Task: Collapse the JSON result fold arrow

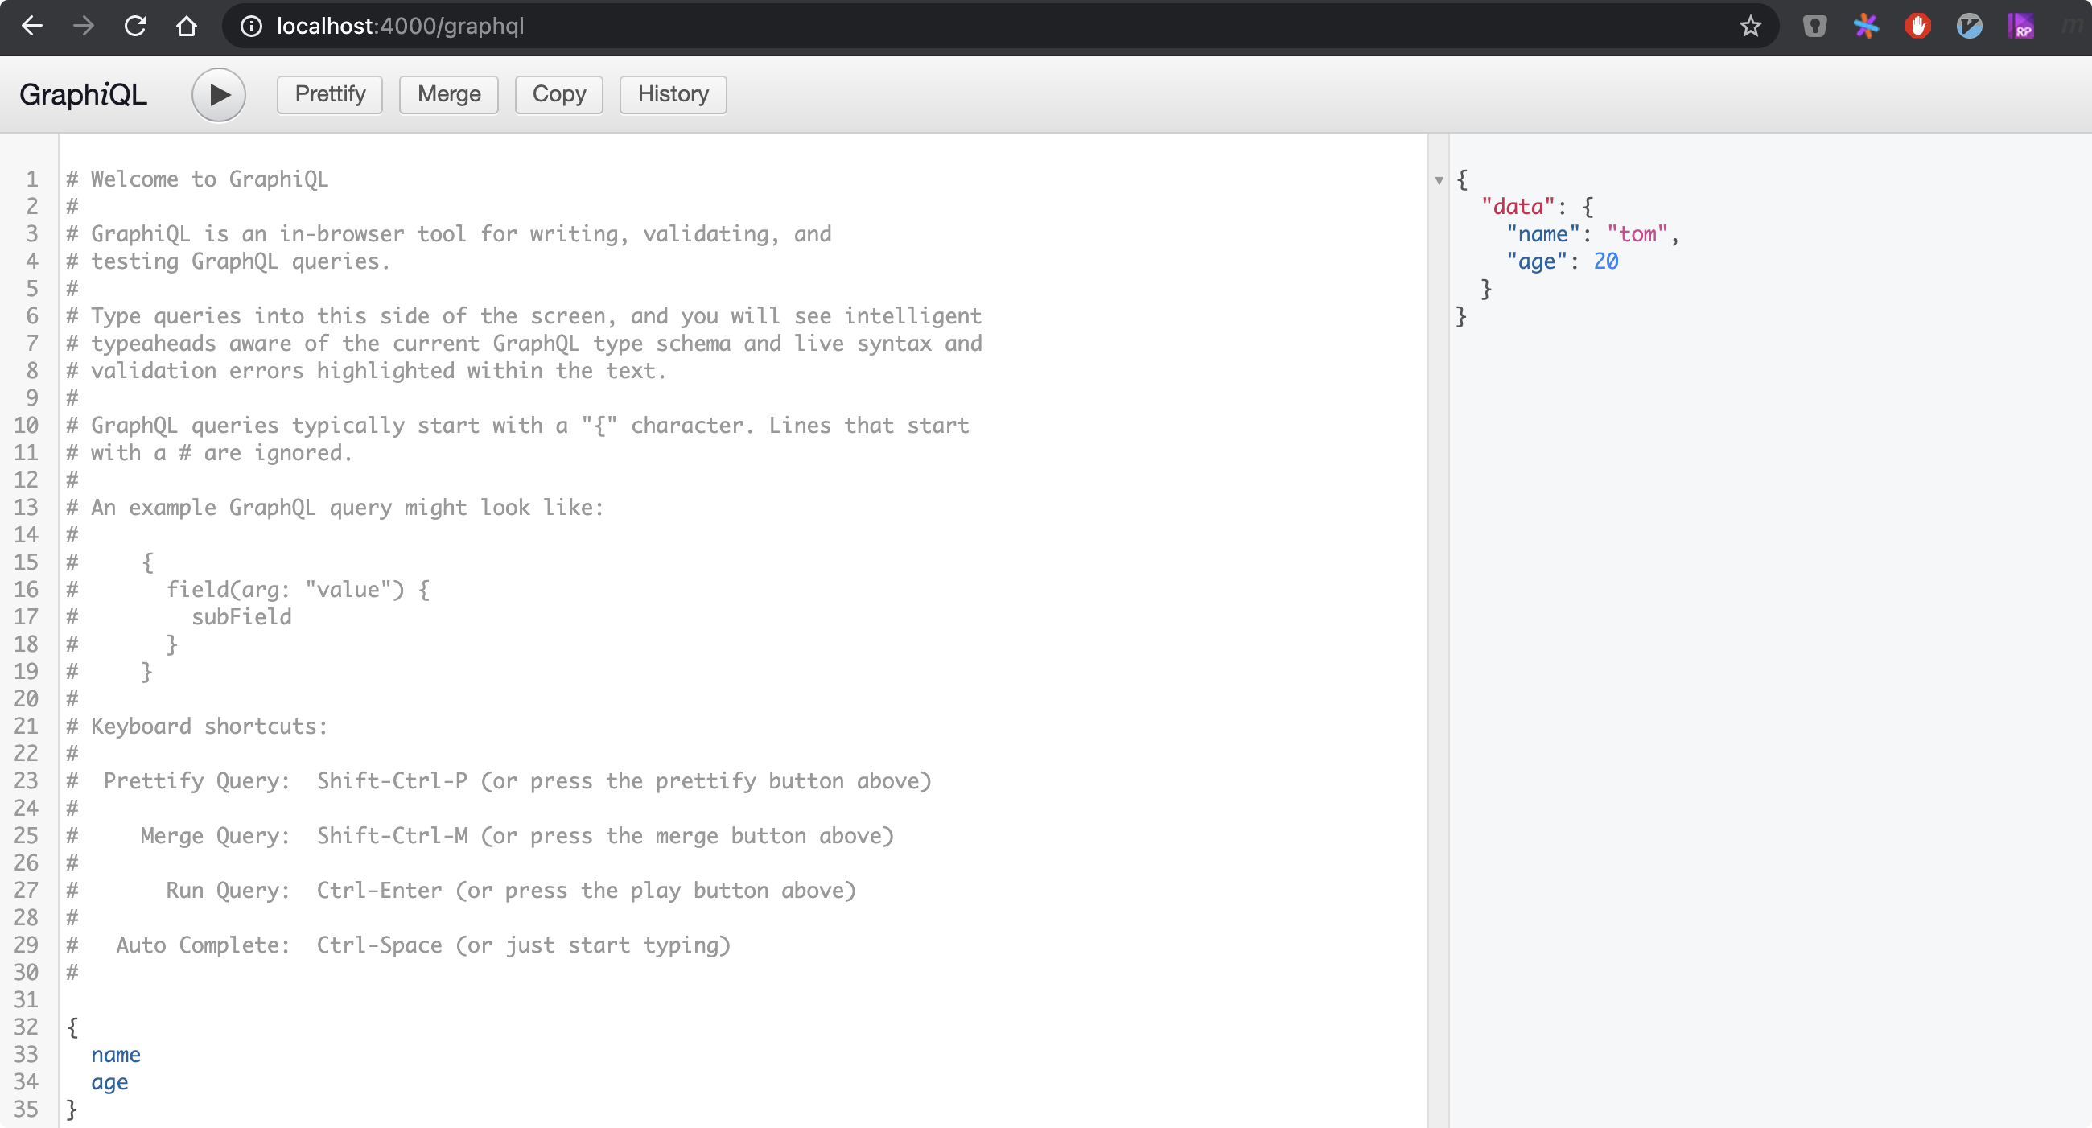Action: (x=1439, y=180)
